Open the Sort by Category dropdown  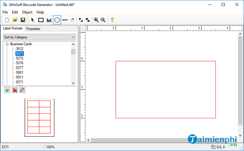click(39, 37)
